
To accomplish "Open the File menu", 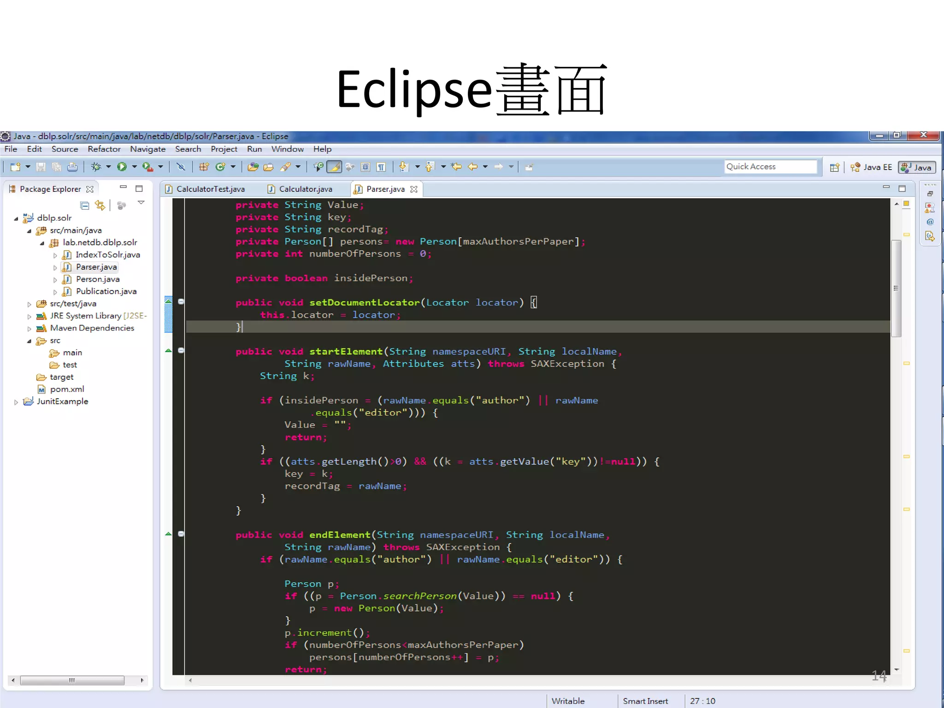I will tap(11, 149).
